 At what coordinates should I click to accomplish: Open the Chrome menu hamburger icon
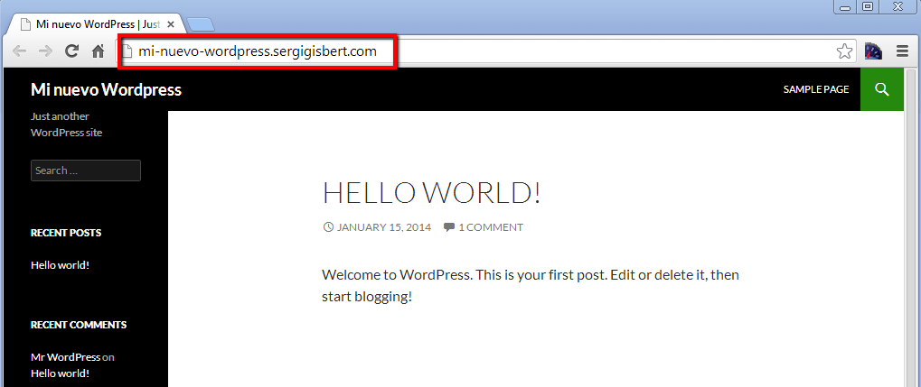point(903,51)
